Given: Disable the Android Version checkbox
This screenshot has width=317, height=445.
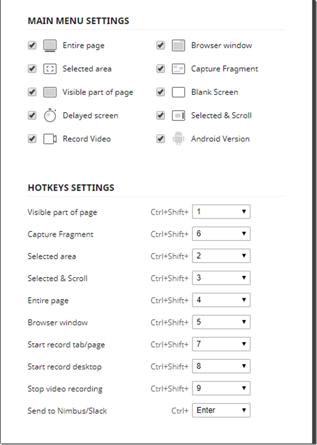Looking at the screenshot, I should pyautogui.click(x=160, y=139).
